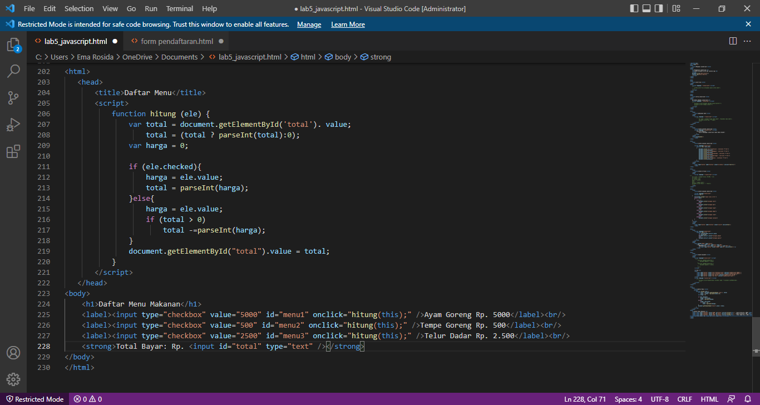Viewport: 760px width, 405px height.
Task: Click the errors and warnings indicator
Action: point(87,399)
